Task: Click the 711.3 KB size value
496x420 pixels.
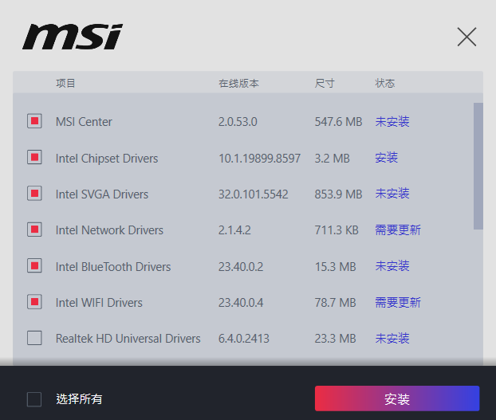Action: (337, 230)
